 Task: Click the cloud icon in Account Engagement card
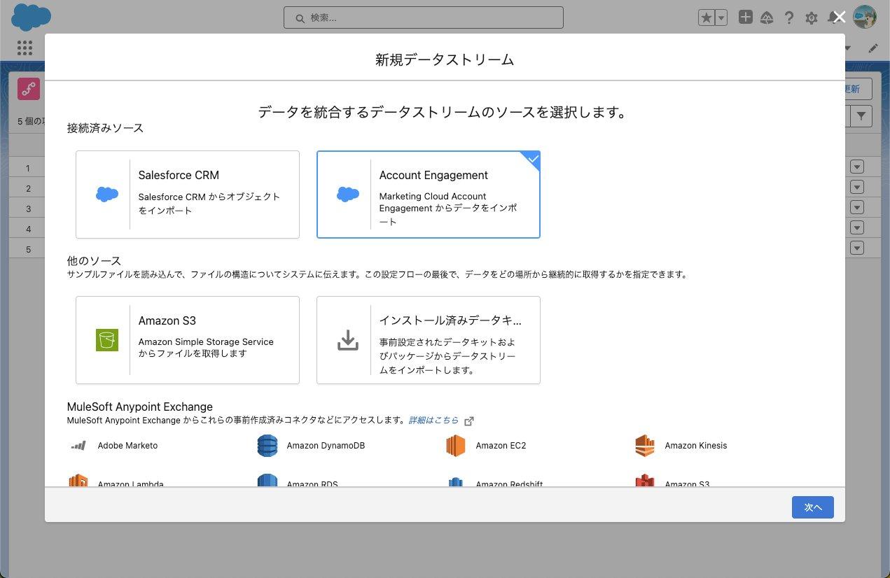click(x=348, y=195)
